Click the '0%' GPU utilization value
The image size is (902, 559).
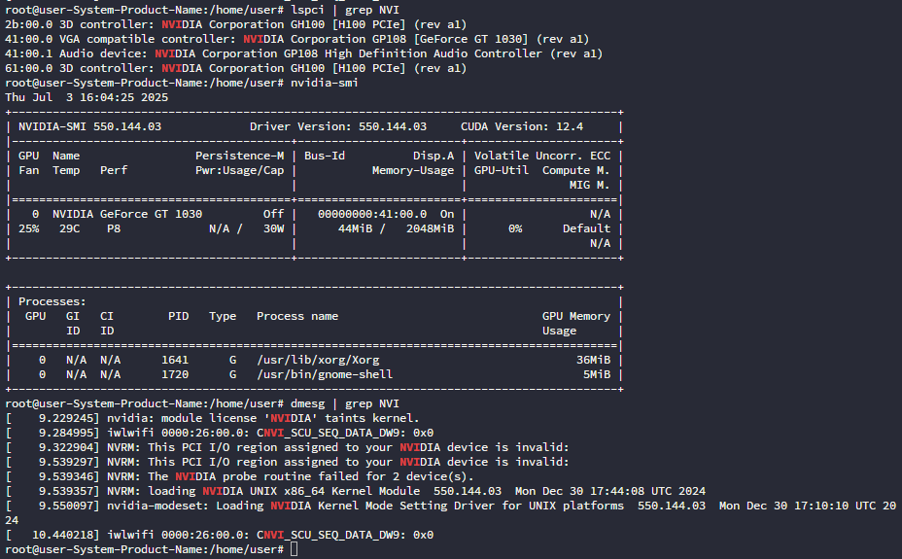515,228
